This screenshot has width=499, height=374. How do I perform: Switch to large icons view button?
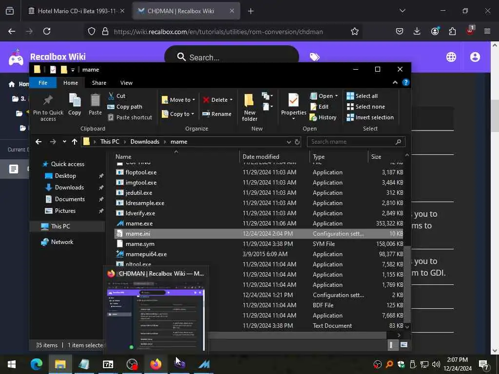pos(403,345)
